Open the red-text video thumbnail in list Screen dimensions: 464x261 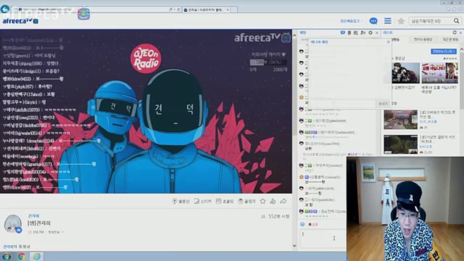[x=440, y=73]
